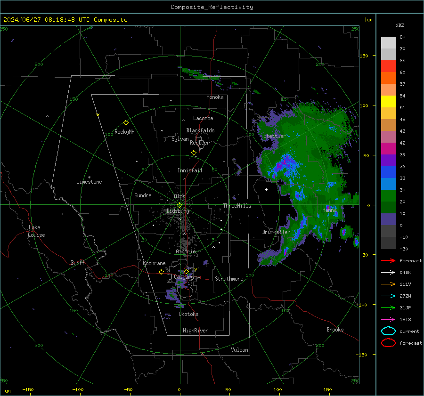Click the yellow diamond marker above Calgary
The width and height of the screenshot is (424, 396).
pos(186,271)
